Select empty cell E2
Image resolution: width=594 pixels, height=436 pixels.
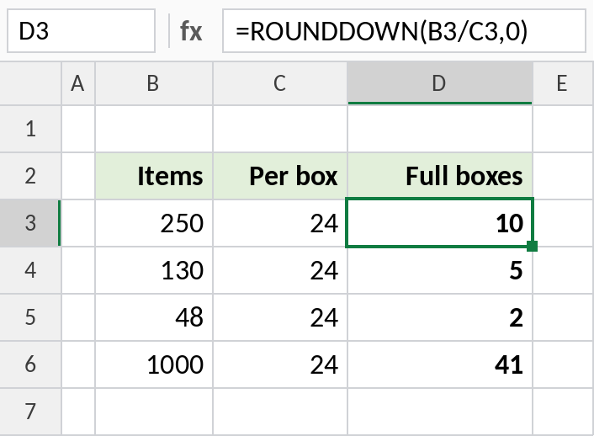tap(563, 176)
